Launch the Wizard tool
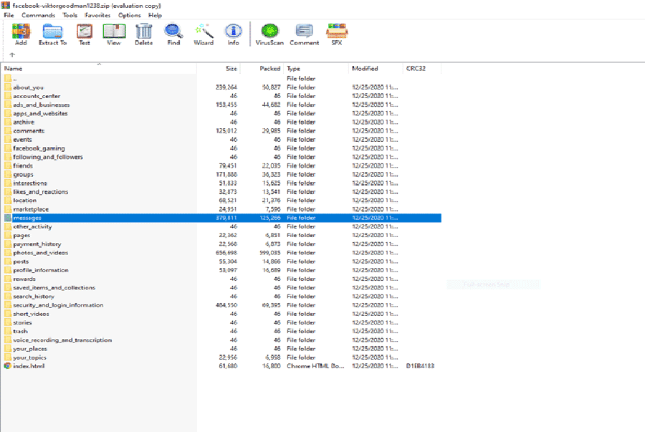Image resolution: width=645 pixels, height=432 pixels. point(204,32)
